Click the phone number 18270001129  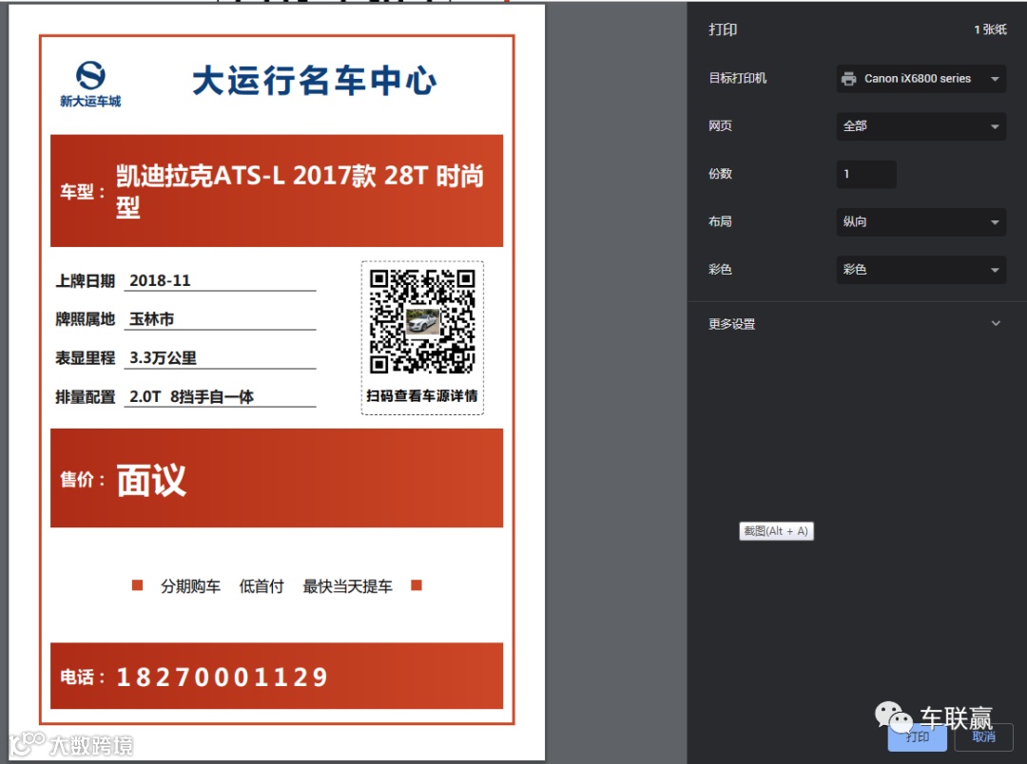coord(222,677)
